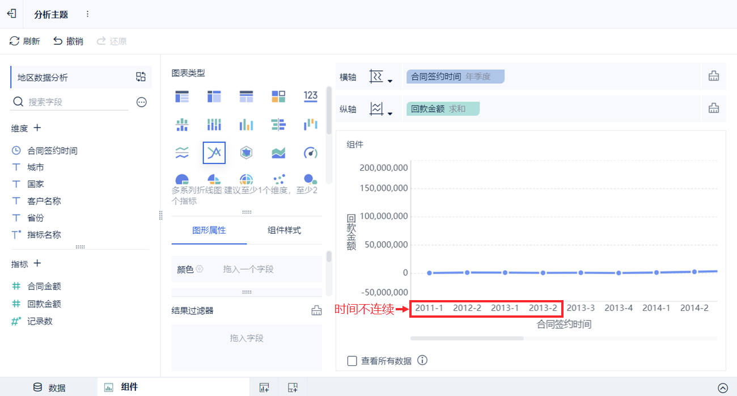This screenshot has width=737, height=396.
Task: Click the exit back arrow icon
Action: coord(11,14)
